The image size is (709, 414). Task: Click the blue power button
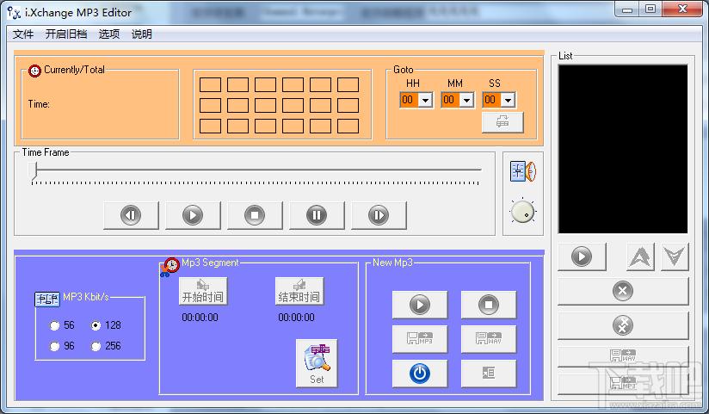420,374
